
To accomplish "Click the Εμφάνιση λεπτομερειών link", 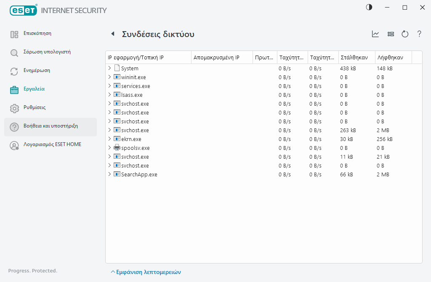I will [146, 272].
